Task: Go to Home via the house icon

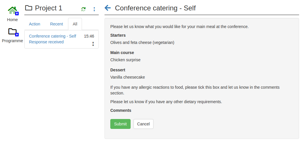Action: pyautogui.click(x=13, y=11)
